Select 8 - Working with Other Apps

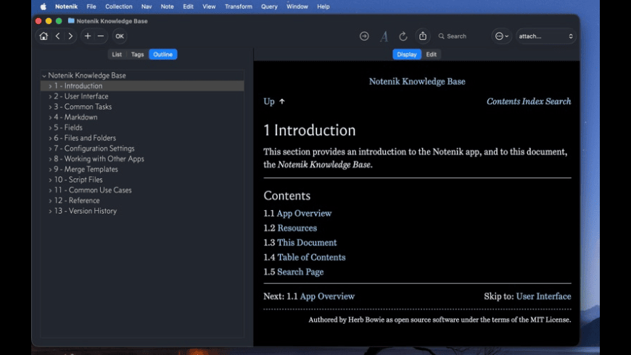pyautogui.click(x=142, y=159)
